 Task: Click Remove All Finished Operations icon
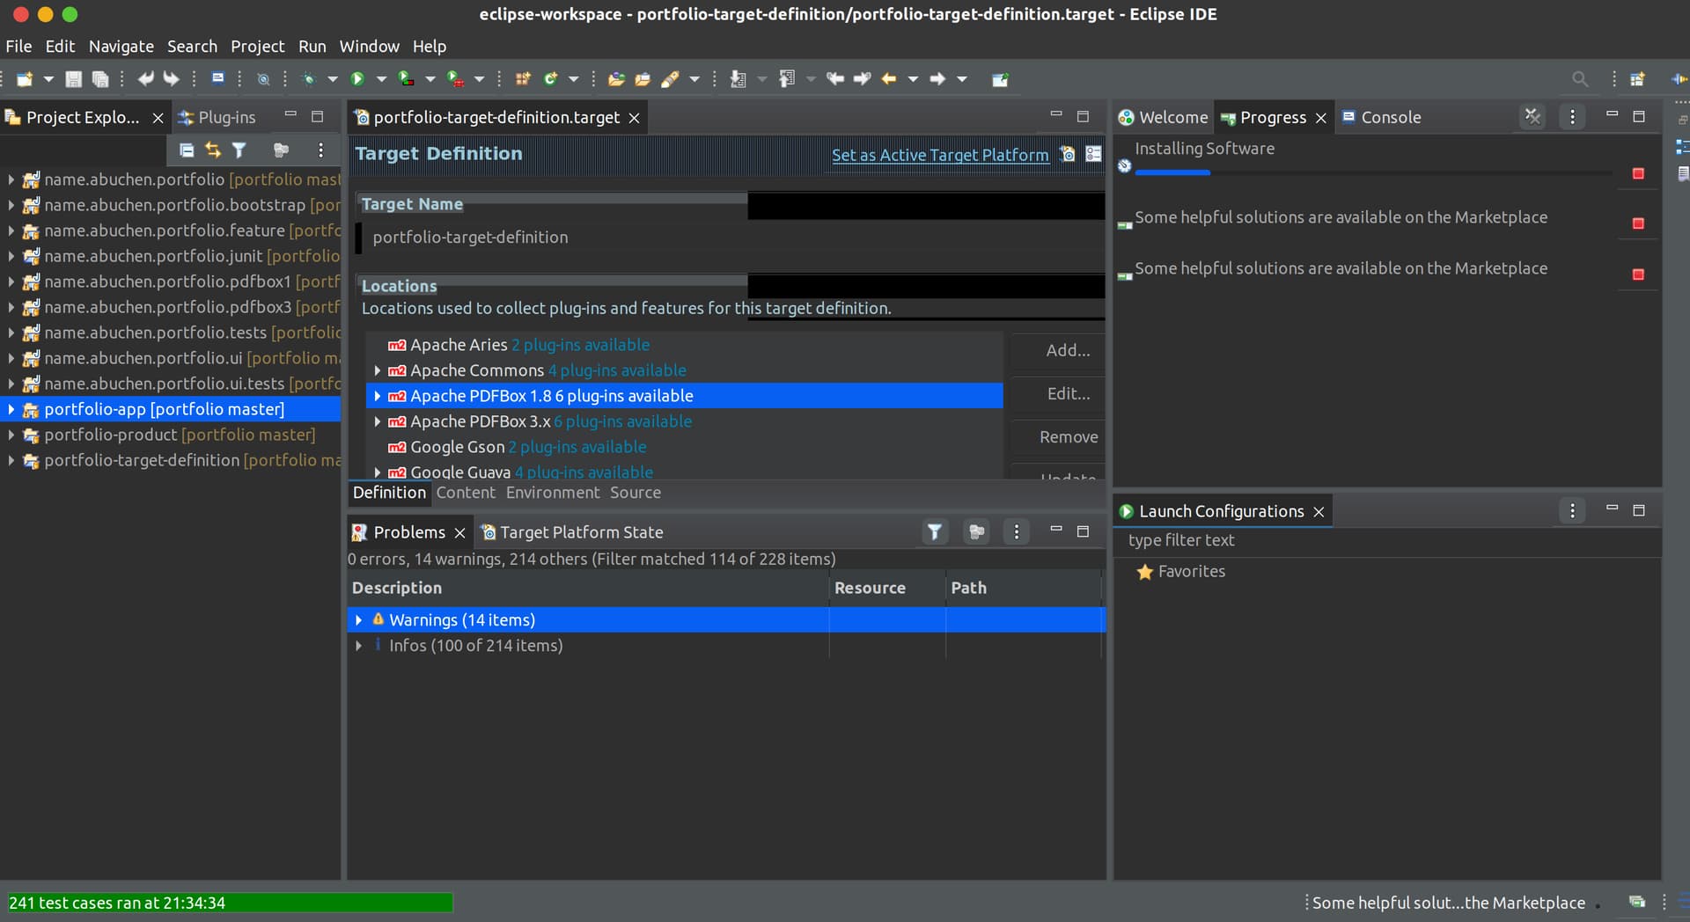[1532, 117]
